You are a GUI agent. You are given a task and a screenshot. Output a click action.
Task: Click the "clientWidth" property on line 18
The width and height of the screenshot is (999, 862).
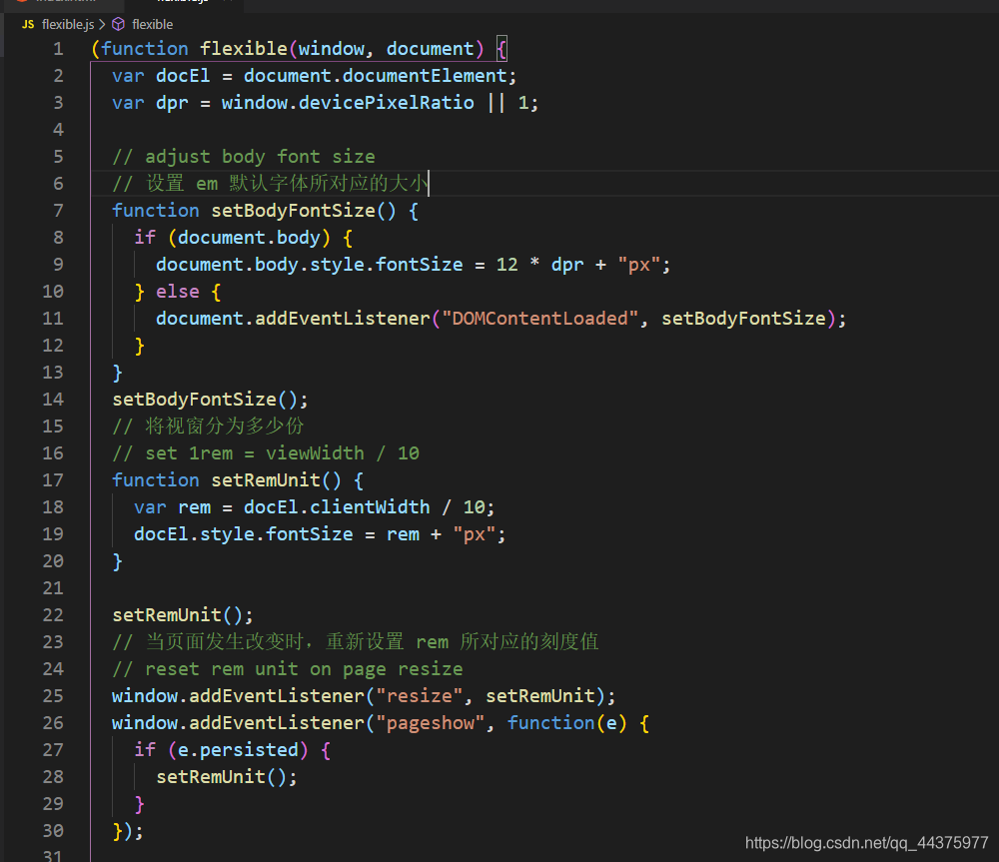[370, 507]
